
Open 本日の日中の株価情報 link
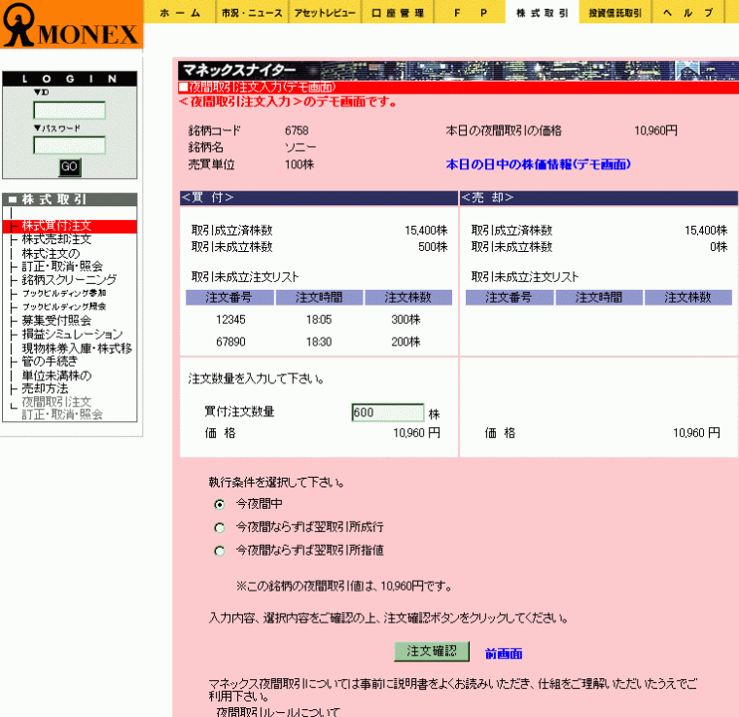pyautogui.click(x=538, y=164)
